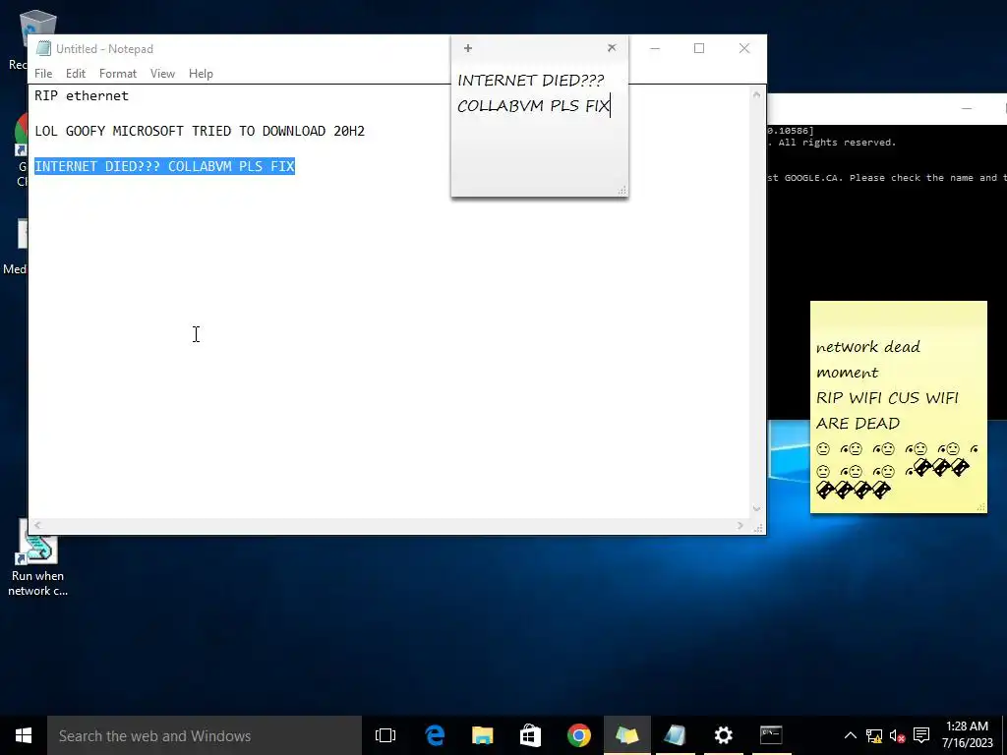The width and height of the screenshot is (1007, 755).
Task: Open the Action Center notifications icon
Action: [x=921, y=735]
